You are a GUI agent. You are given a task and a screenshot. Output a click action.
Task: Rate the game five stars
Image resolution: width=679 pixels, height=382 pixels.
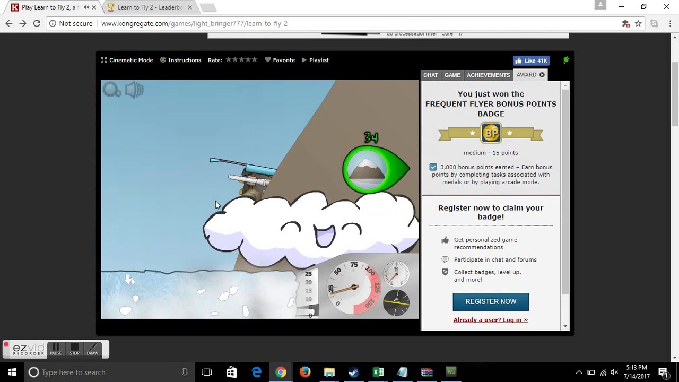point(254,59)
